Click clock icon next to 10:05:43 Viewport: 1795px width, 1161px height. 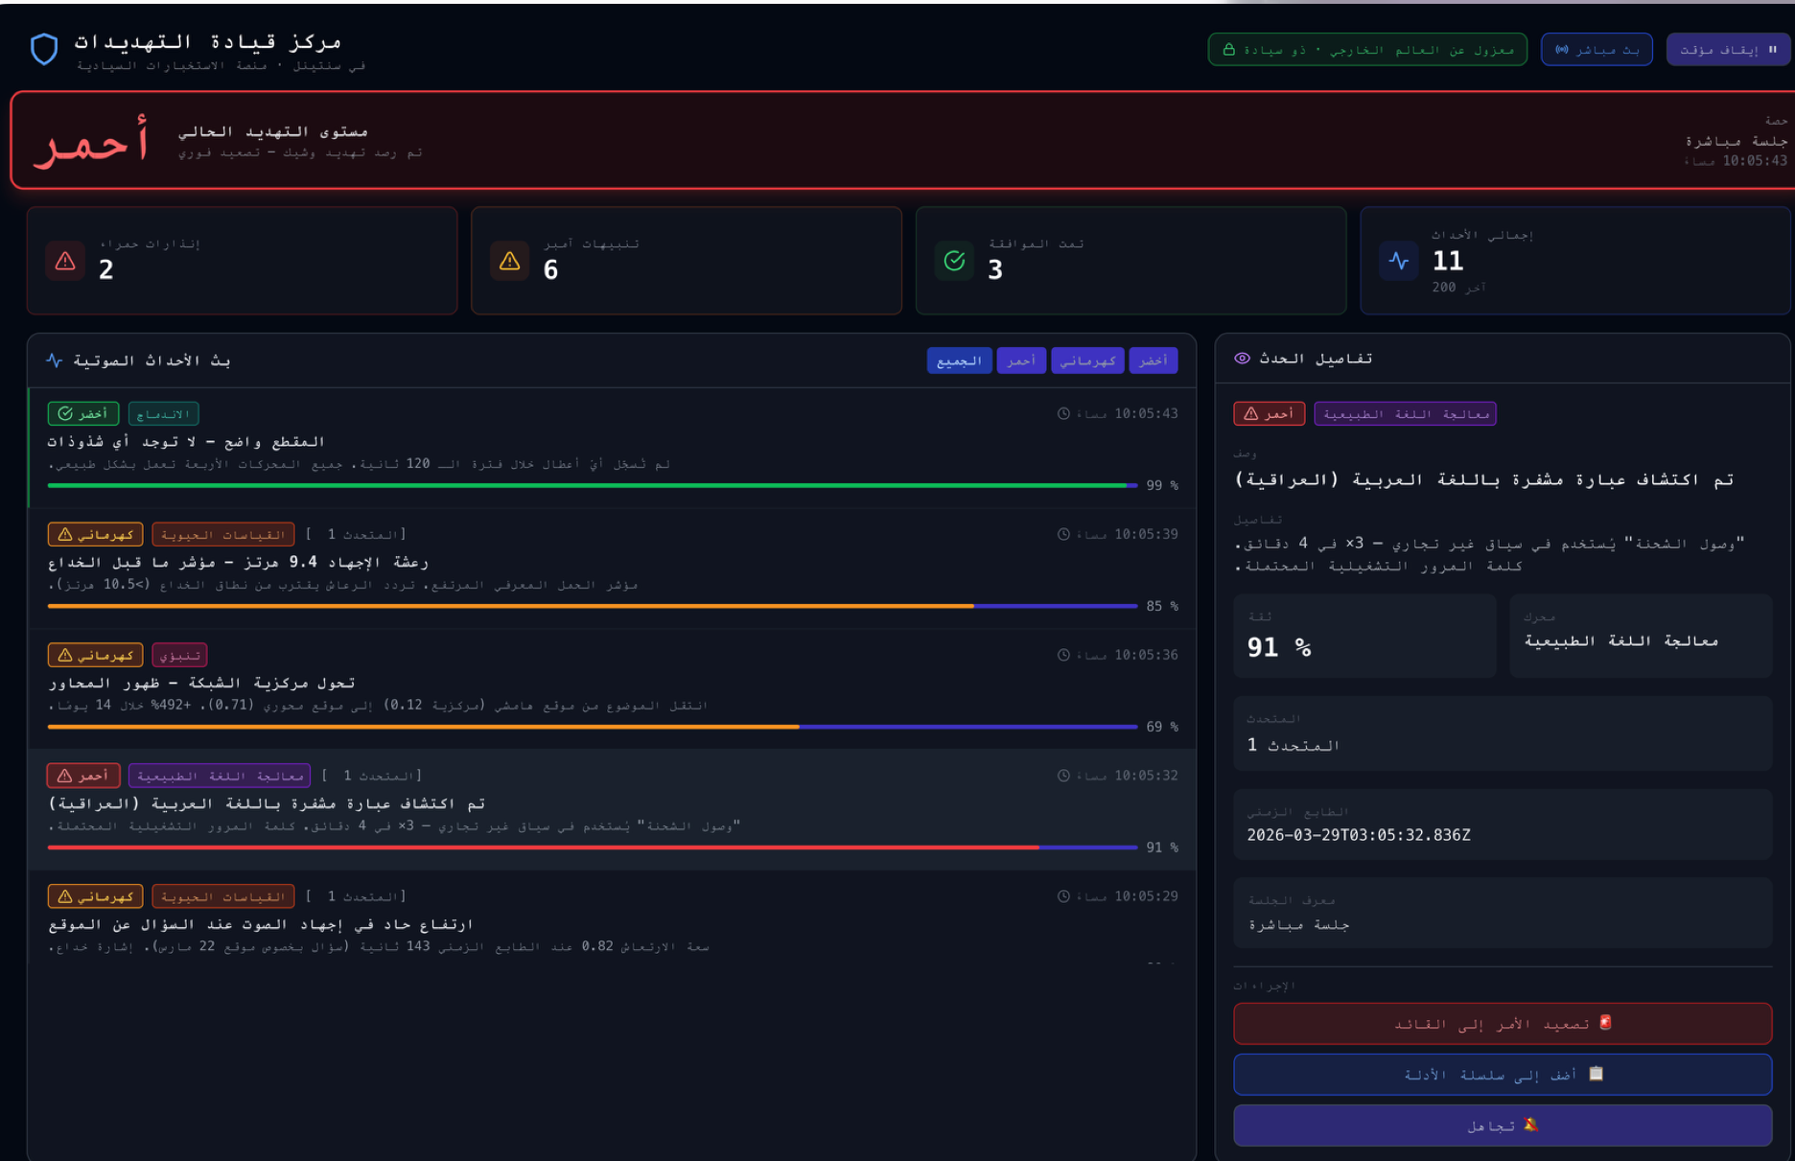pos(1063,413)
